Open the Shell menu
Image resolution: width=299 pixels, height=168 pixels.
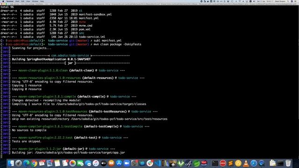pos(17,1)
